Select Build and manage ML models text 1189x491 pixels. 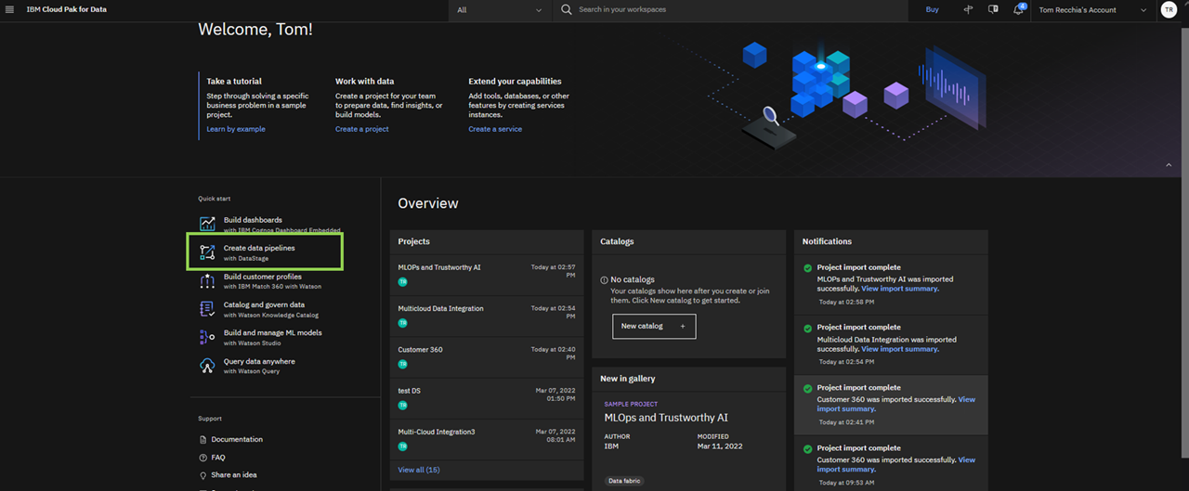[273, 332]
